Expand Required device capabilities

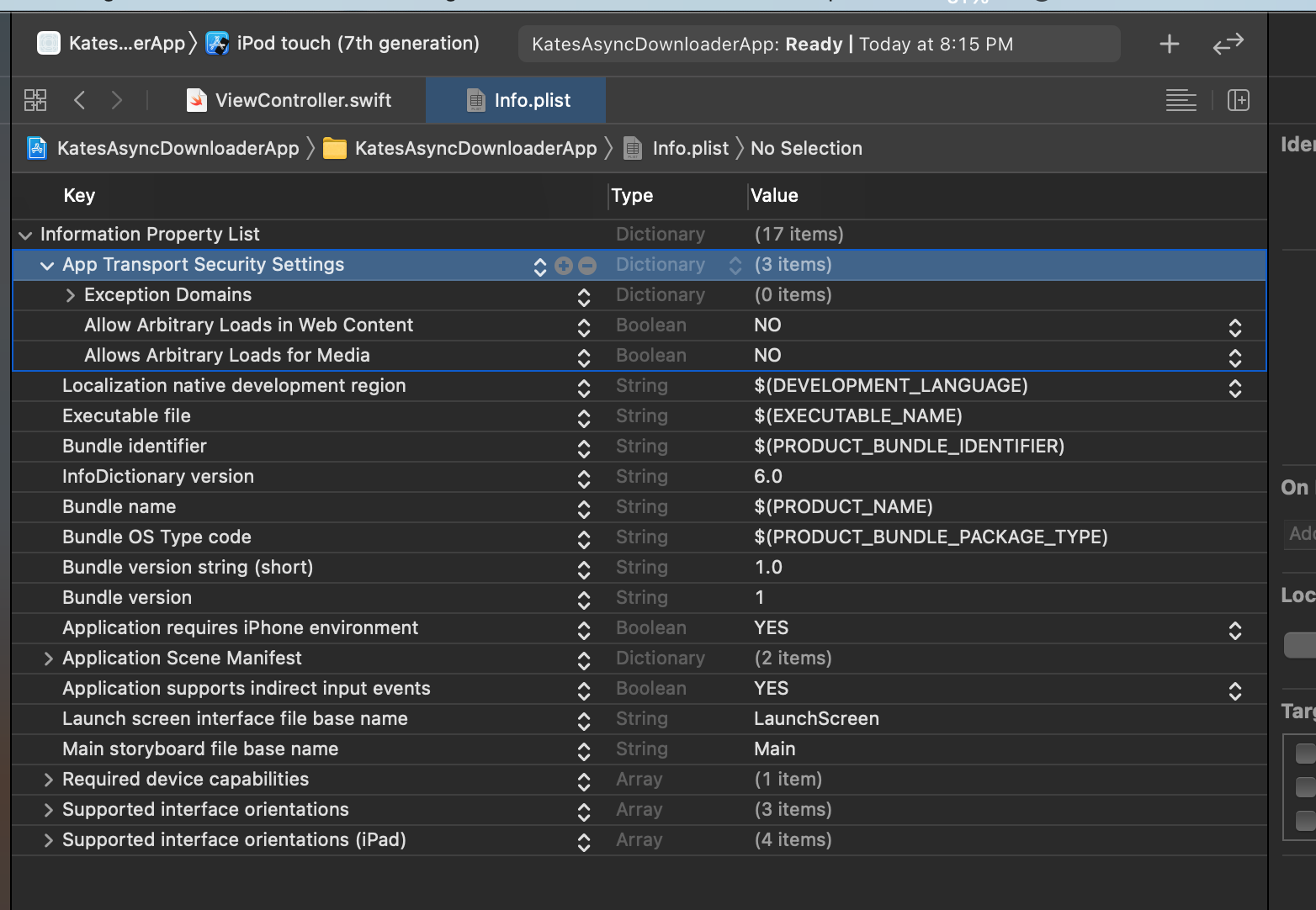(48, 780)
